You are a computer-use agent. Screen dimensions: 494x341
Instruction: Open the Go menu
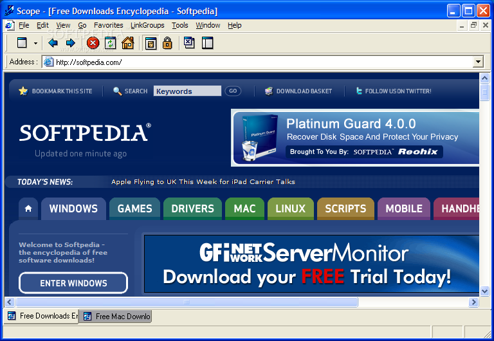[x=82, y=25]
